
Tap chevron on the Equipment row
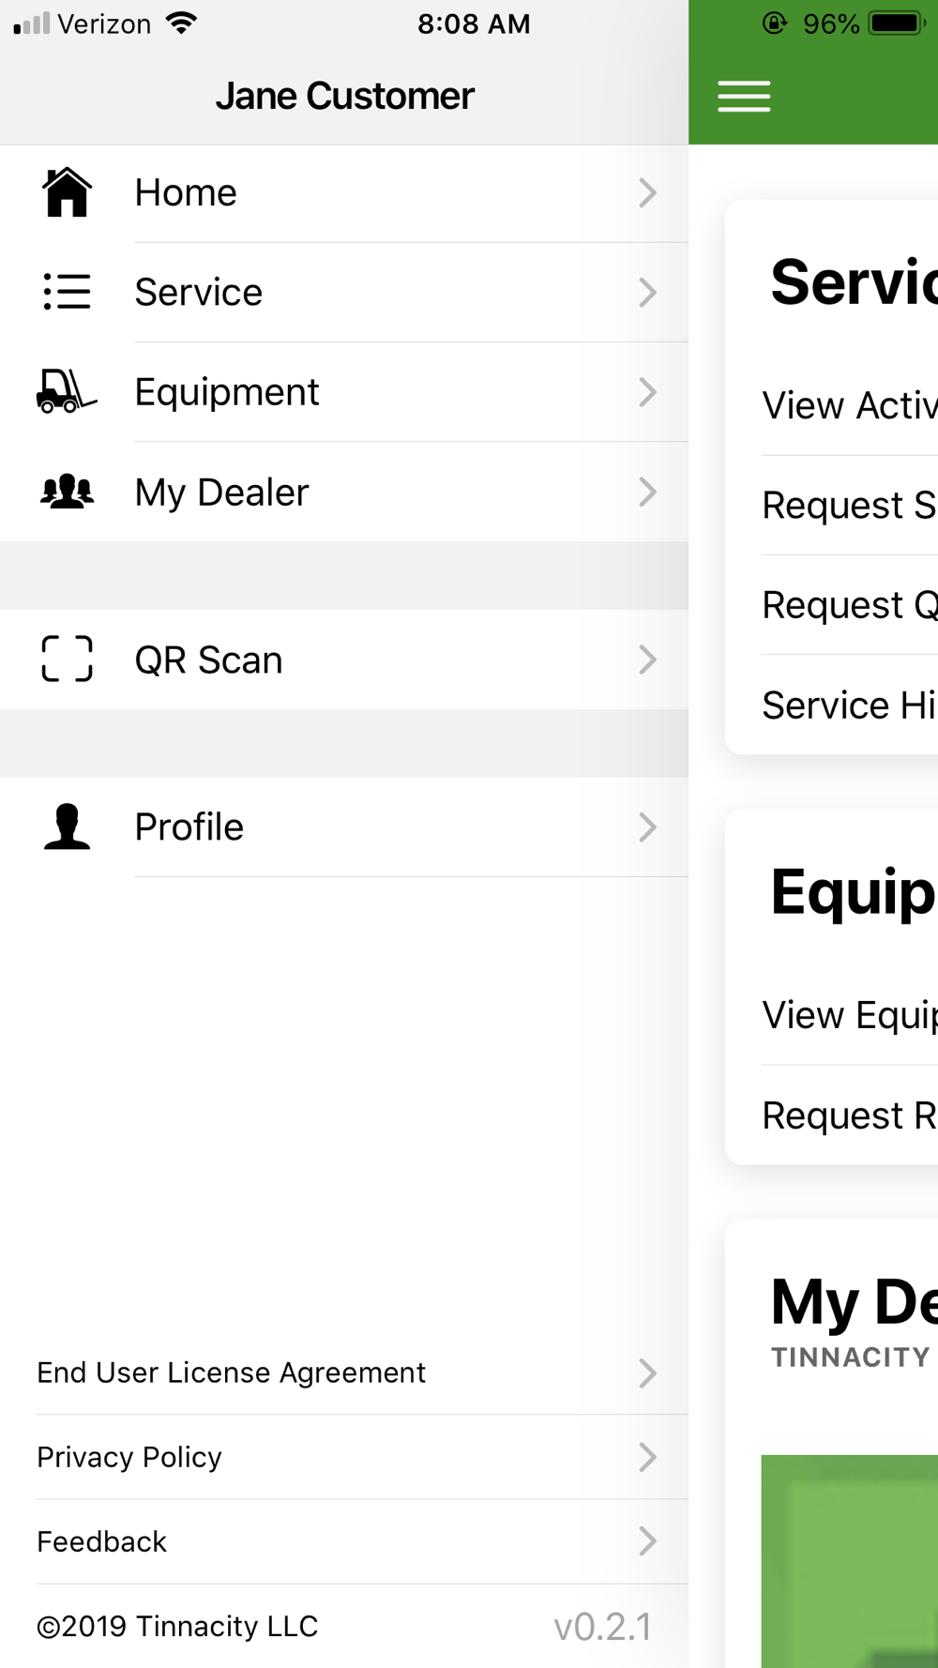pos(647,392)
